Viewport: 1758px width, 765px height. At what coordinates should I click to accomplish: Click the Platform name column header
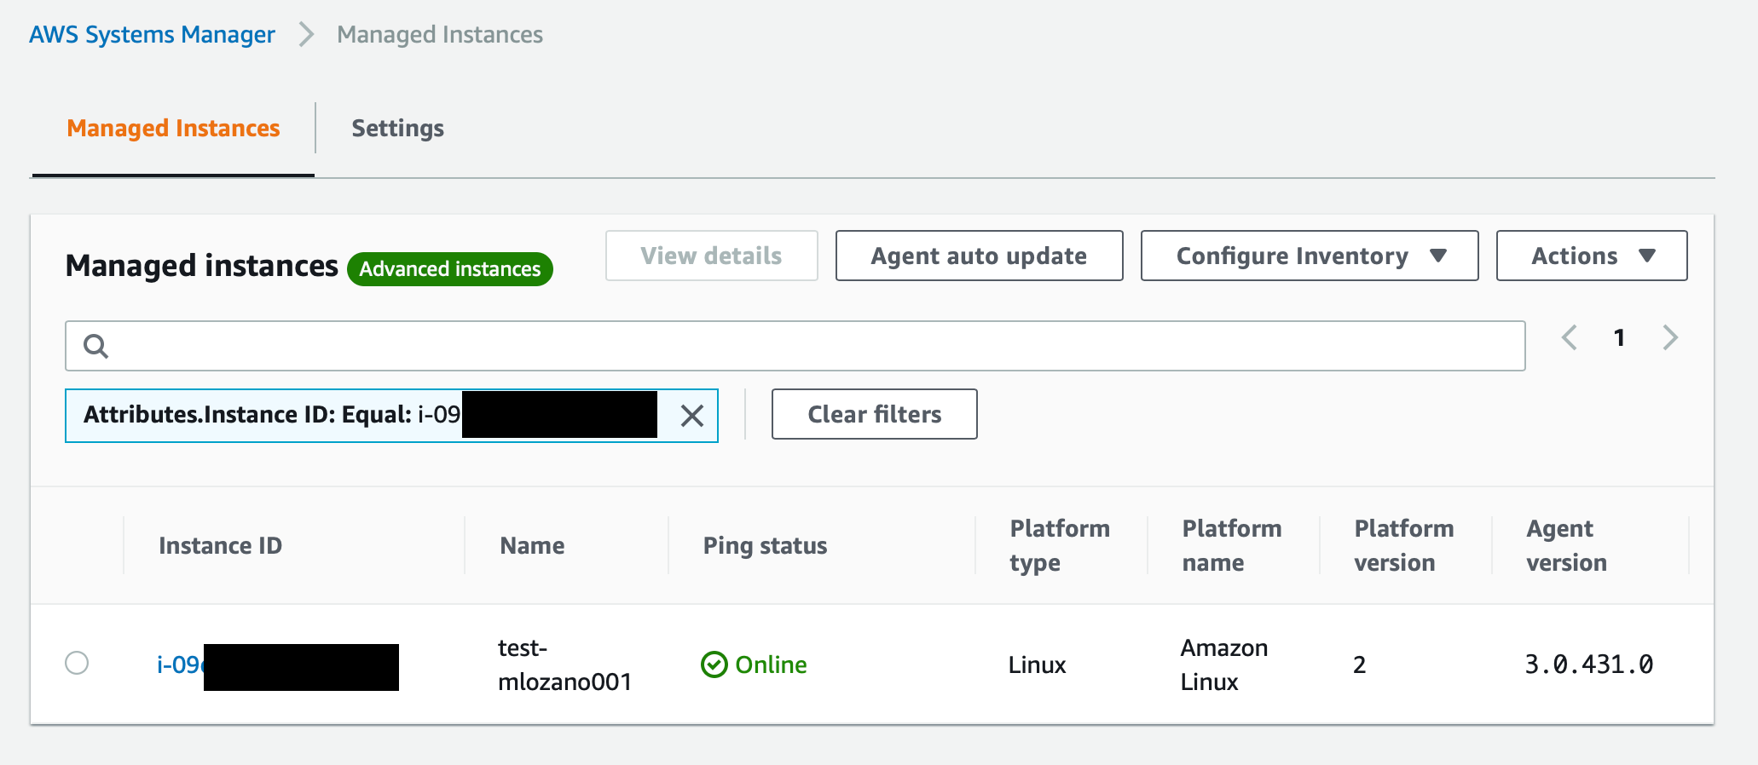point(1231,545)
